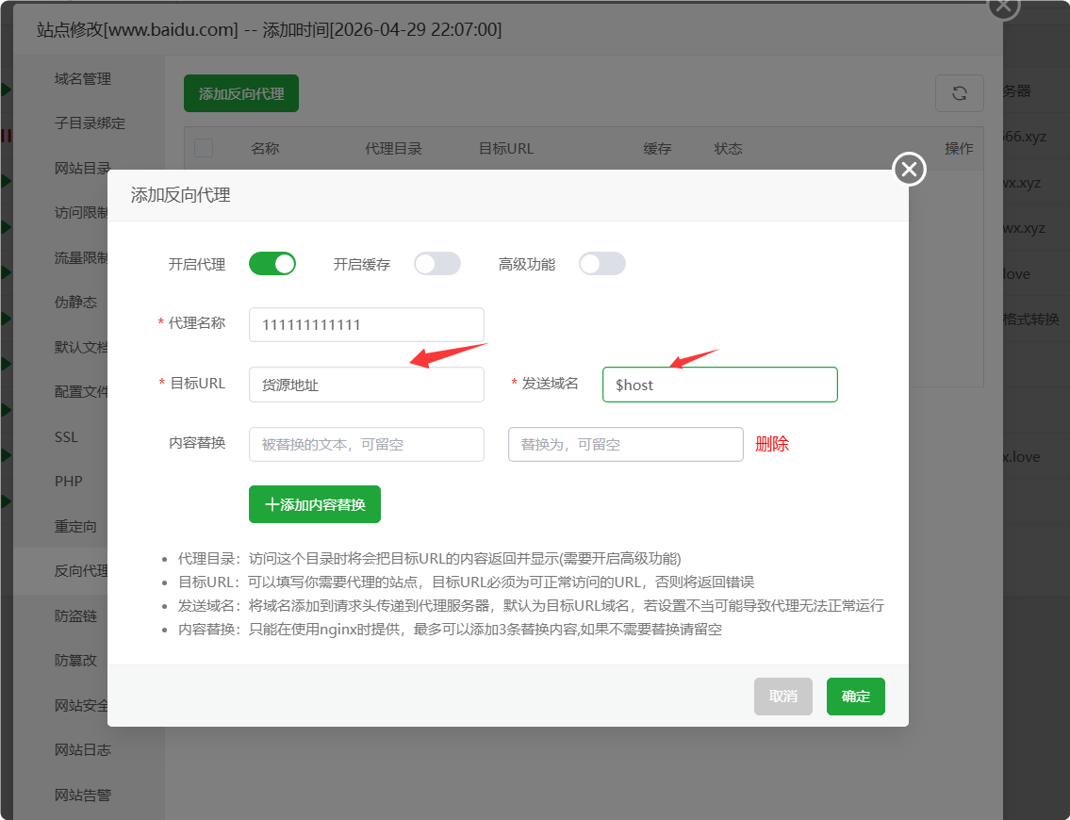The image size is (1070, 820).
Task: Switch to the SSL tab
Action: tap(67, 437)
